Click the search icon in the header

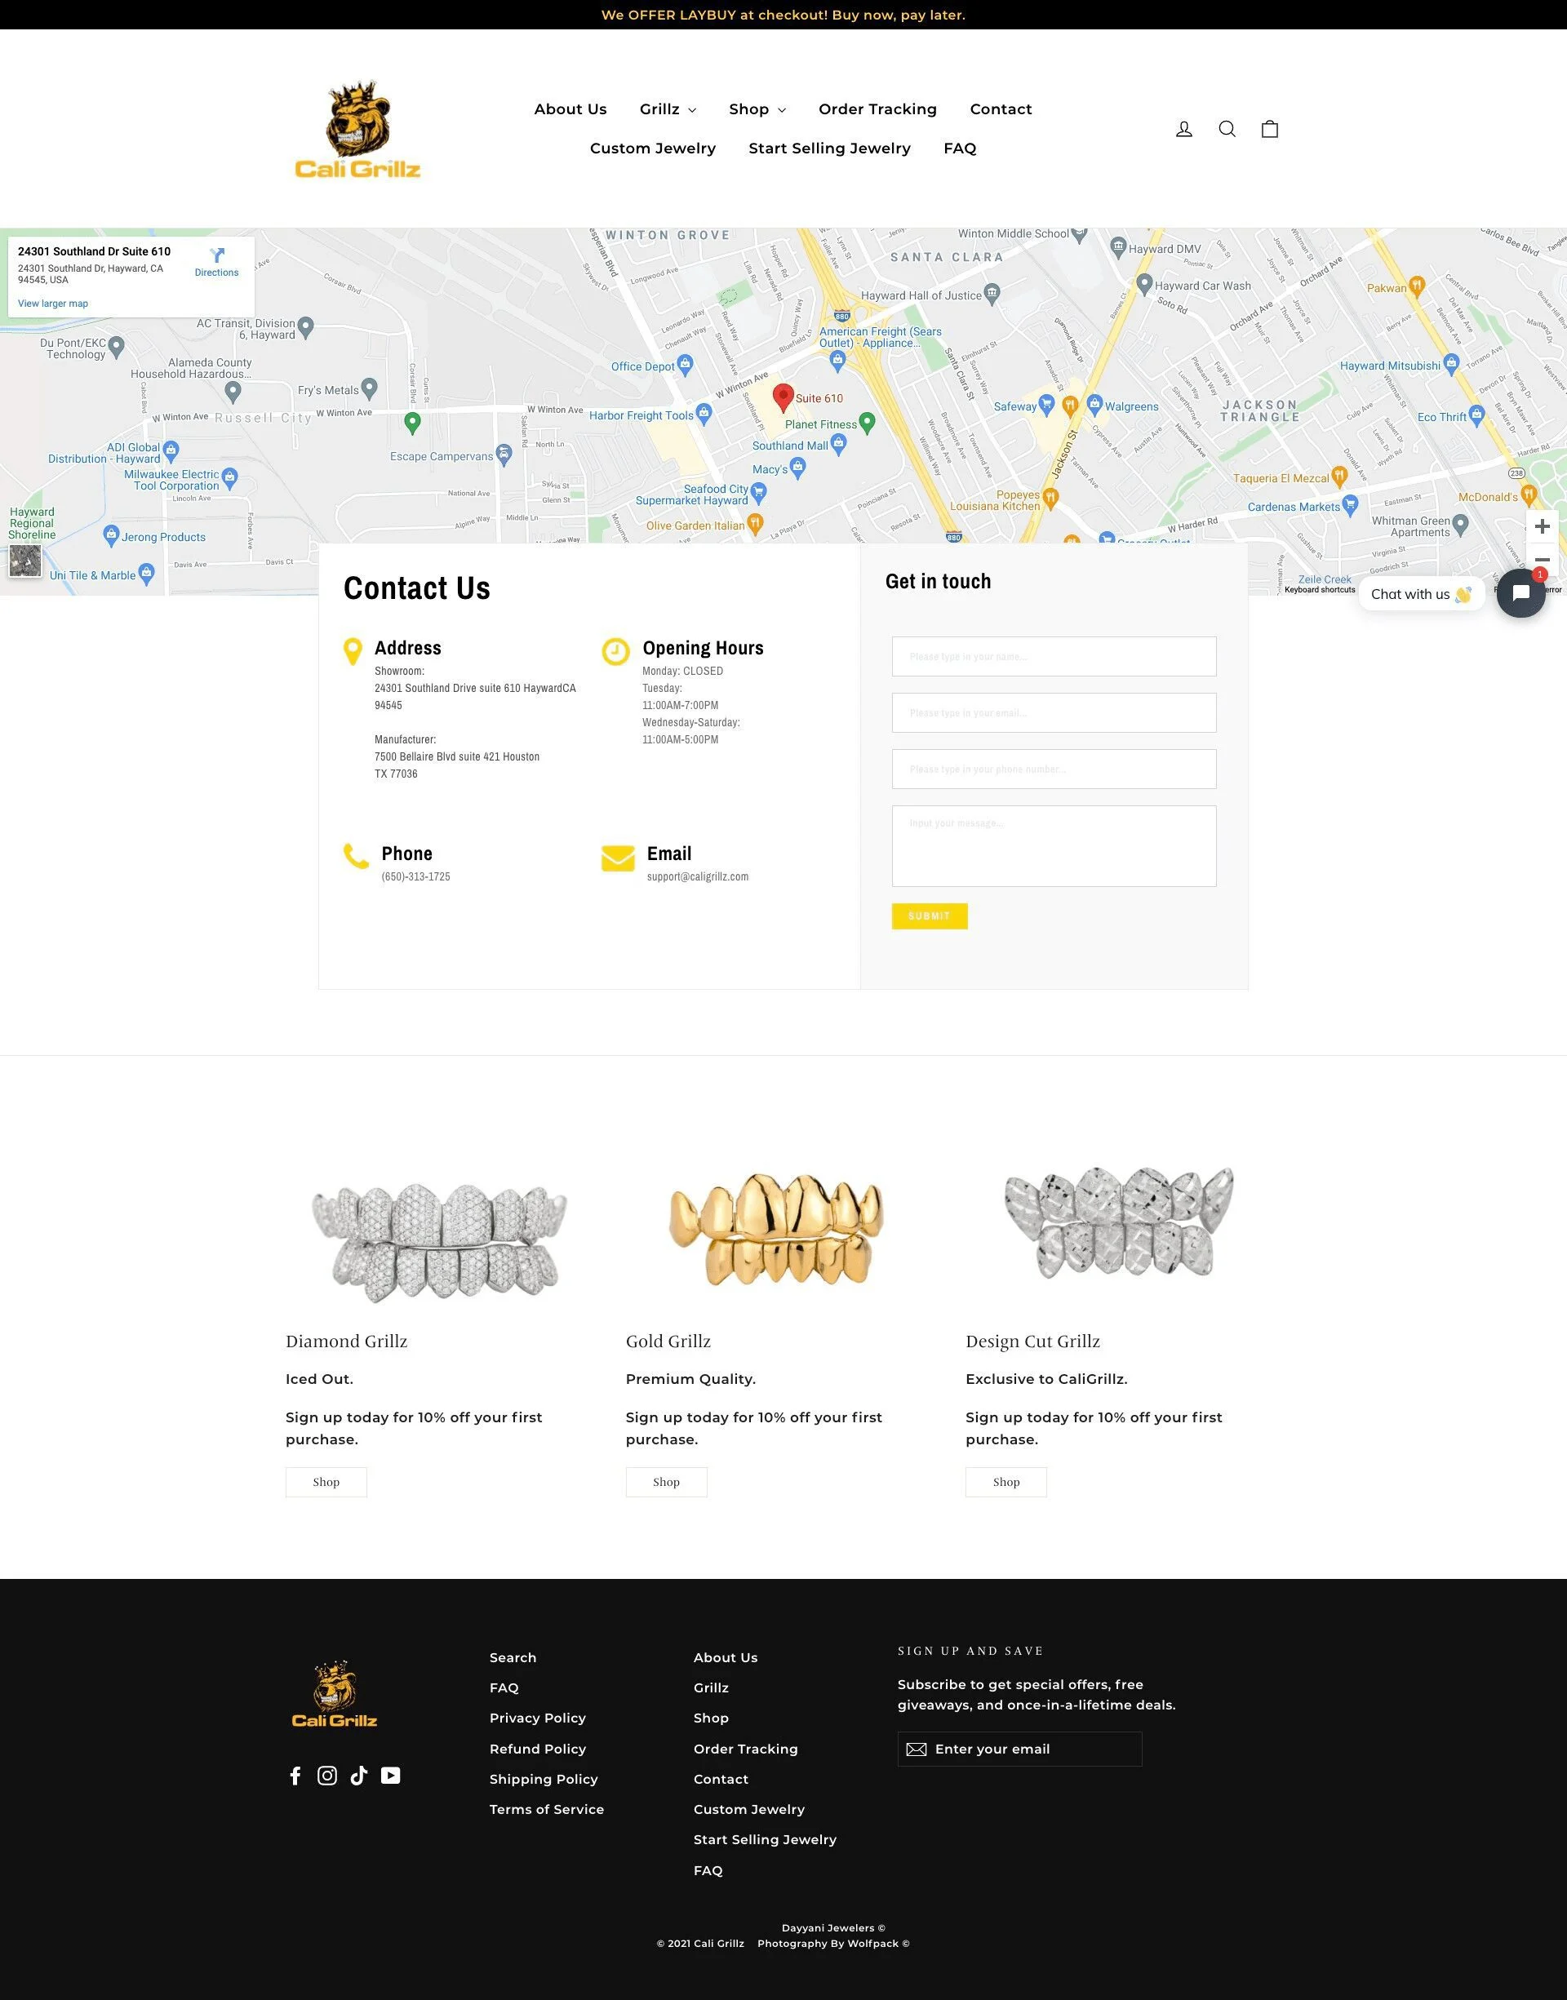[1227, 128]
